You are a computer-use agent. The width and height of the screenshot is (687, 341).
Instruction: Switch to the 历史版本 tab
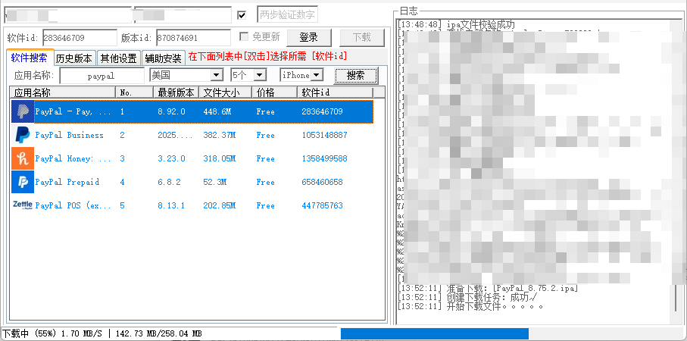(74, 58)
